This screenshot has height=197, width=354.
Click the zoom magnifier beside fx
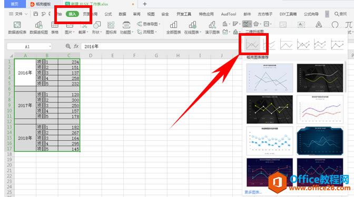pyautogui.click(x=68, y=46)
